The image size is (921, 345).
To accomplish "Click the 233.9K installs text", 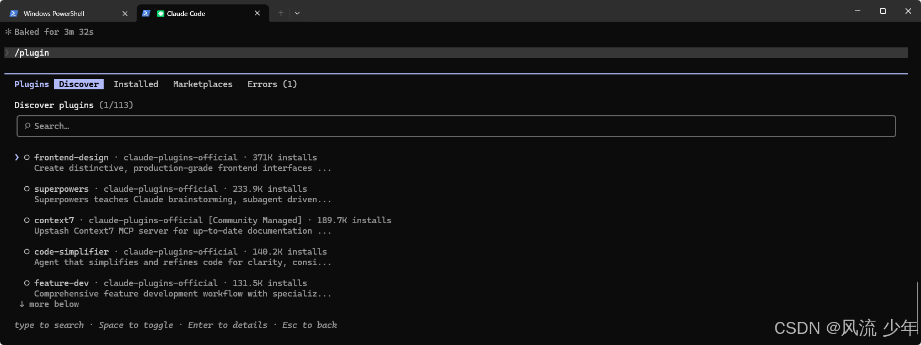I will [x=270, y=189].
